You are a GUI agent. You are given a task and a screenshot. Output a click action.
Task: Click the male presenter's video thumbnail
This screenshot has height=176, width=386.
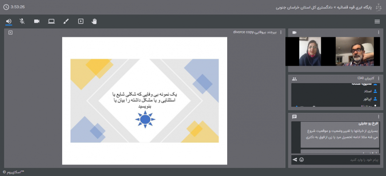point(355,51)
